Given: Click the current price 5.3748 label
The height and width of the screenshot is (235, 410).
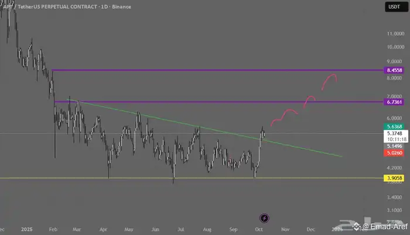Looking at the screenshot, I should [393, 133].
